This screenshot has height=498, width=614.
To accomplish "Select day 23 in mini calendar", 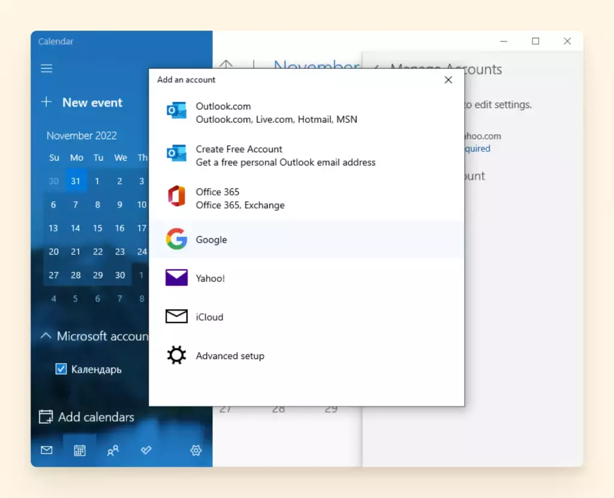I will click(120, 252).
